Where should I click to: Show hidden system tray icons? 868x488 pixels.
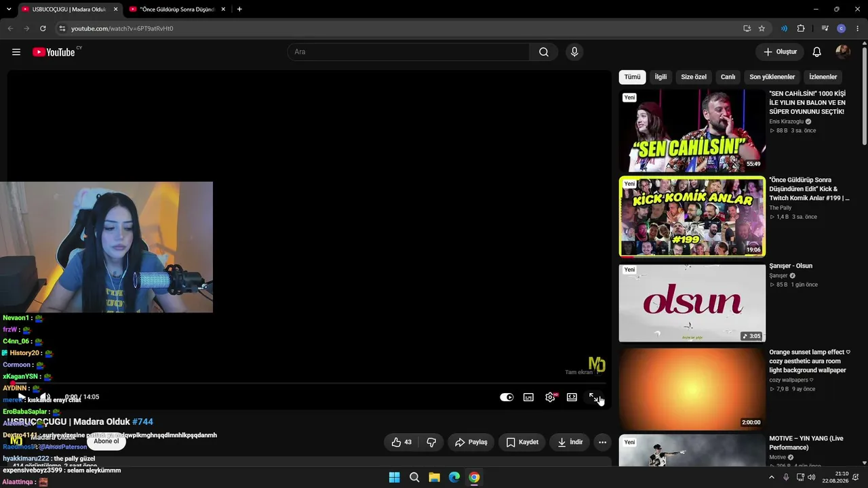click(x=771, y=477)
